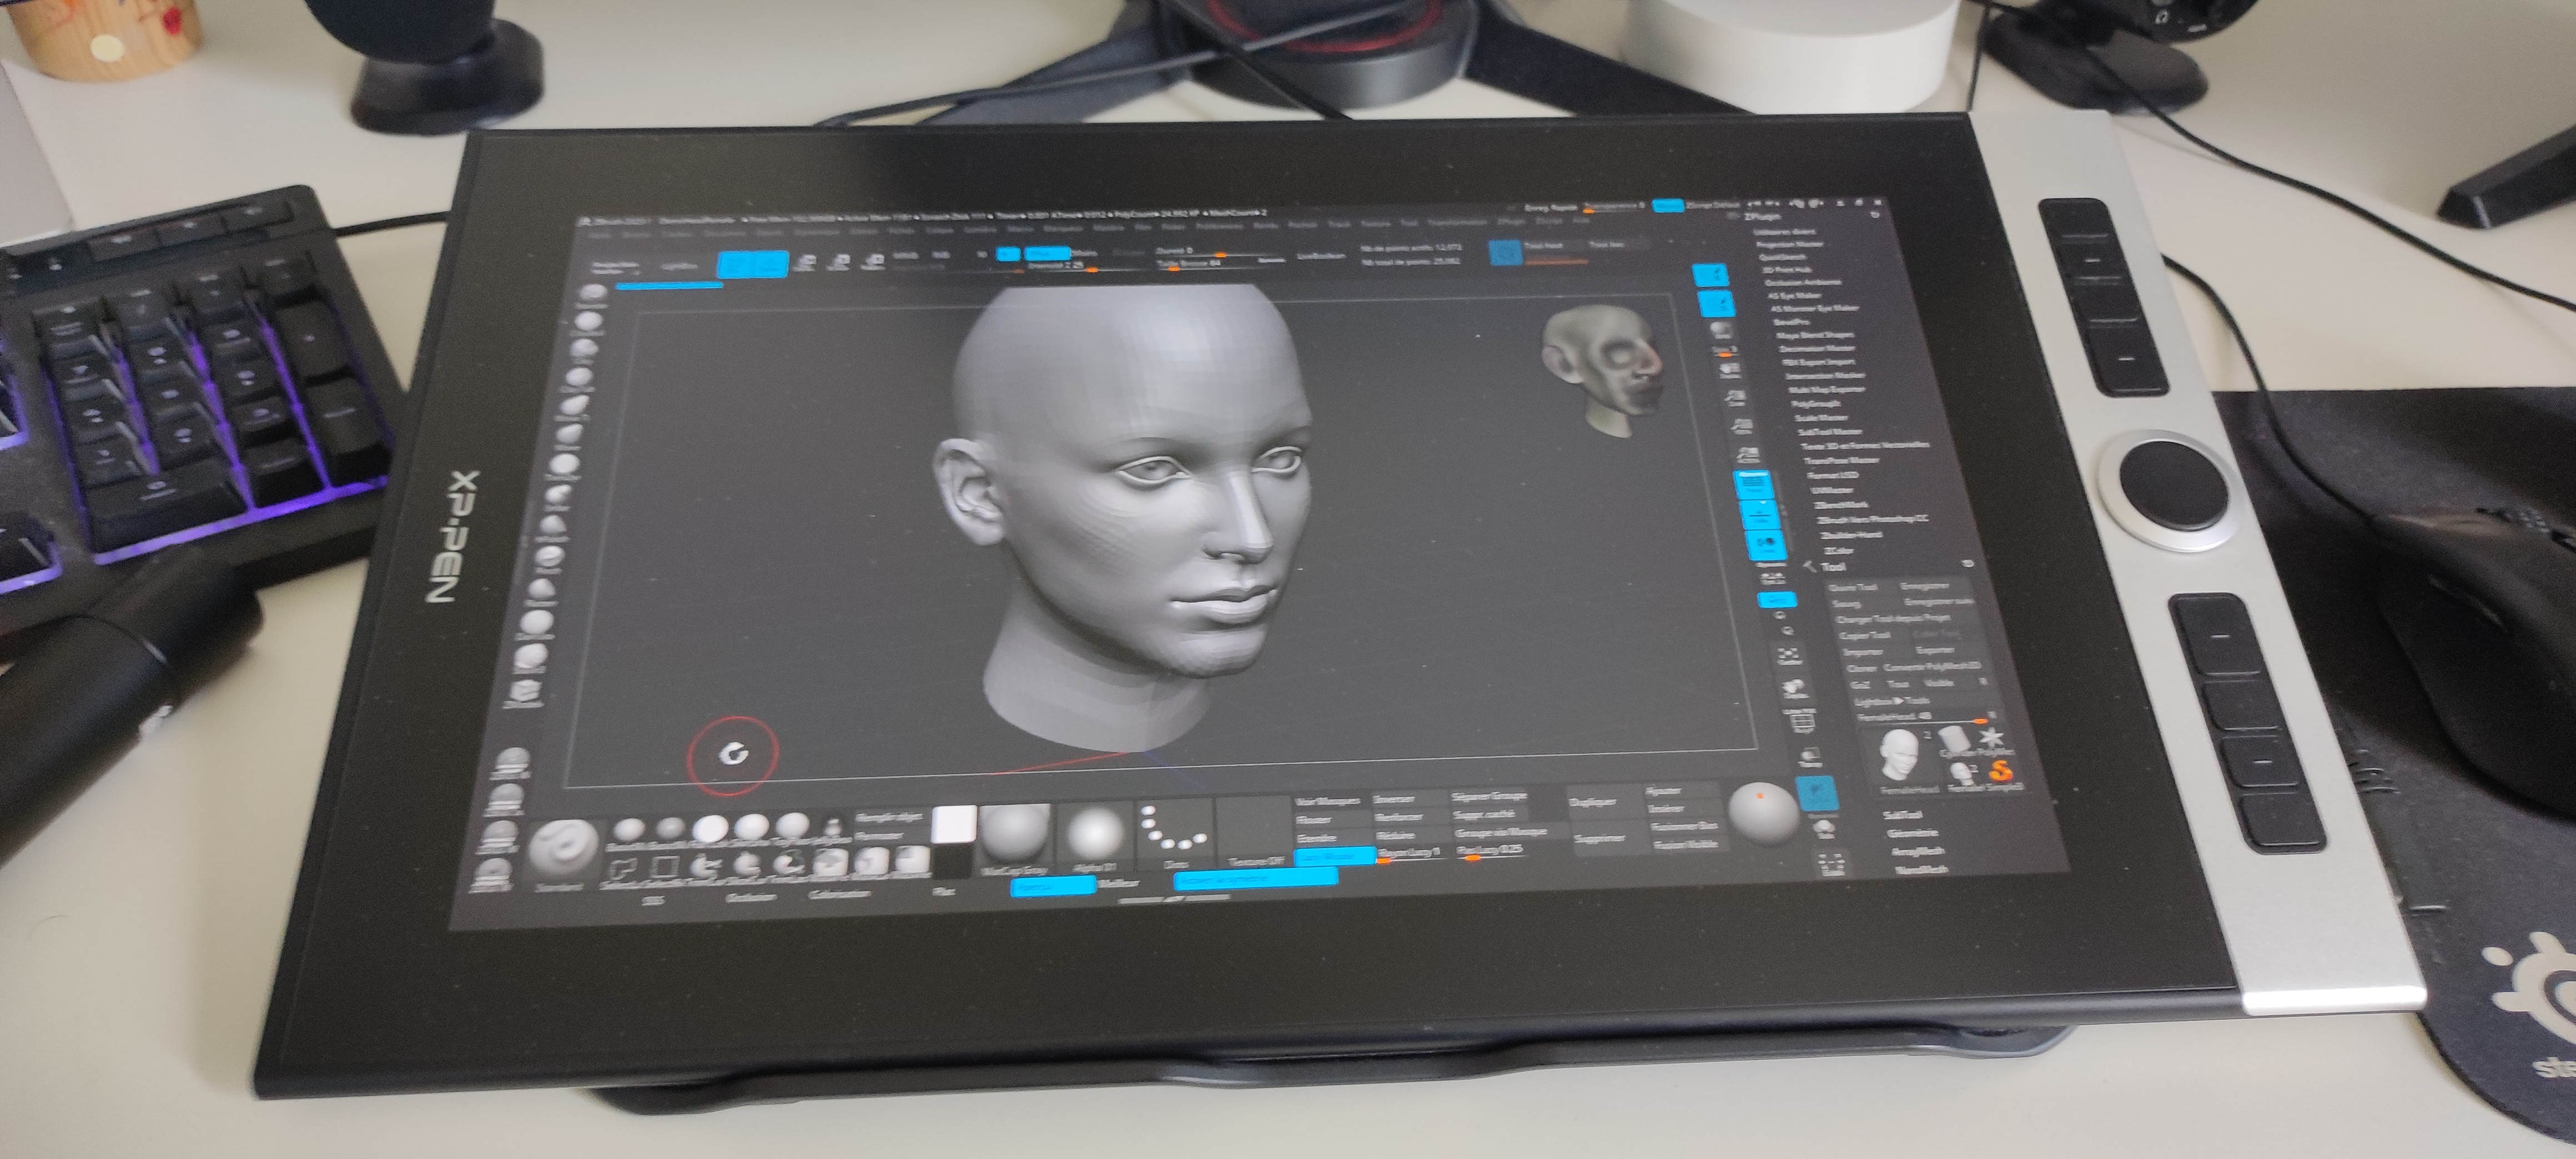Open the Decimation Master plugin entry
The width and height of the screenshot is (2576, 1159).
pyautogui.click(x=1816, y=348)
